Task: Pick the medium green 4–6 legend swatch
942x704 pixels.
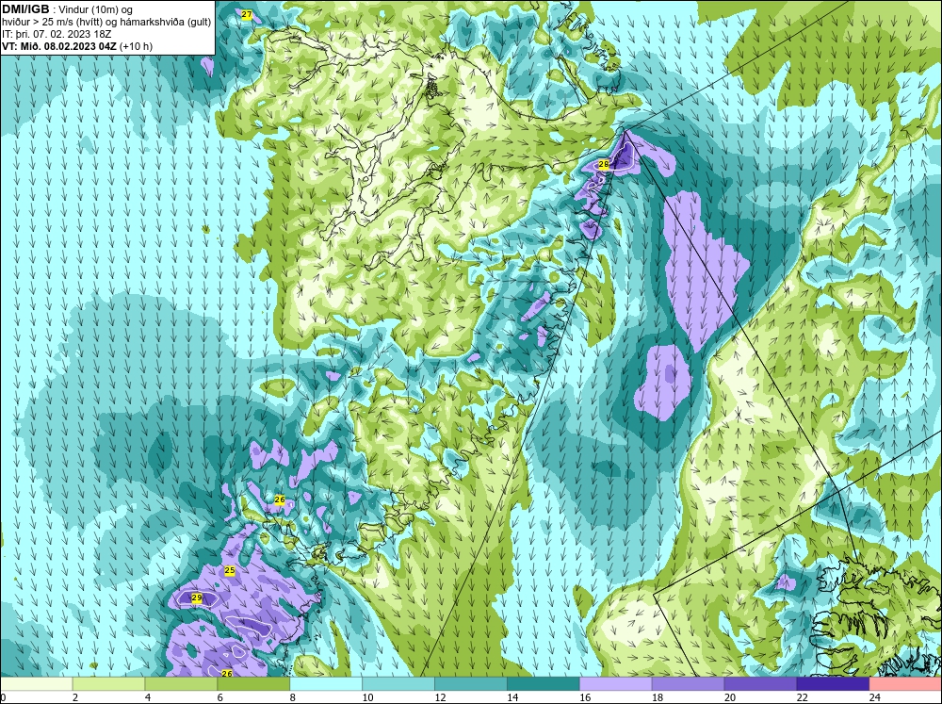Action: pyautogui.click(x=181, y=684)
